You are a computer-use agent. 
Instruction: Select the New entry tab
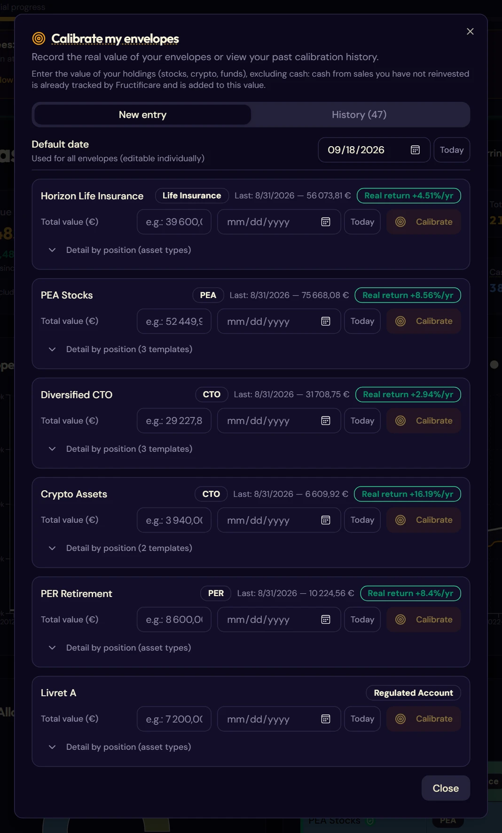click(x=142, y=115)
